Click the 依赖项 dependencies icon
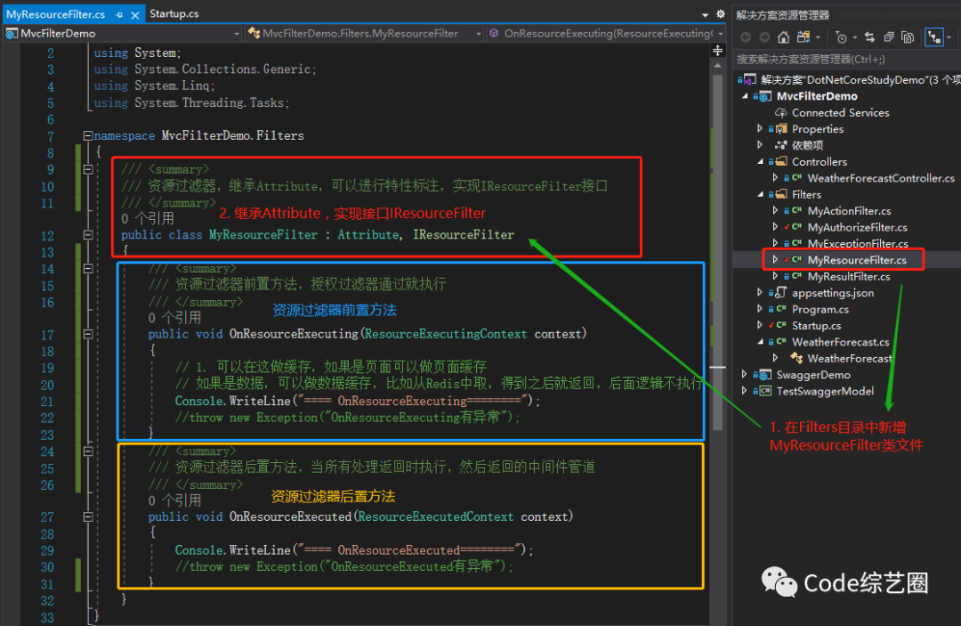 point(781,145)
